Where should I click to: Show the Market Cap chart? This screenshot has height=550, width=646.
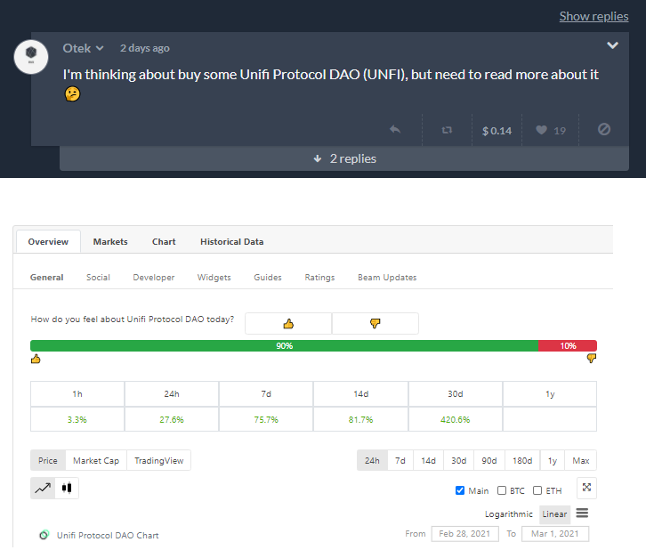pos(96,461)
